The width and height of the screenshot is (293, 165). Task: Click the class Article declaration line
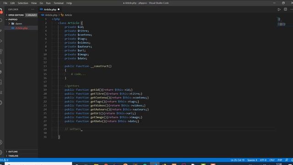tap(71, 23)
